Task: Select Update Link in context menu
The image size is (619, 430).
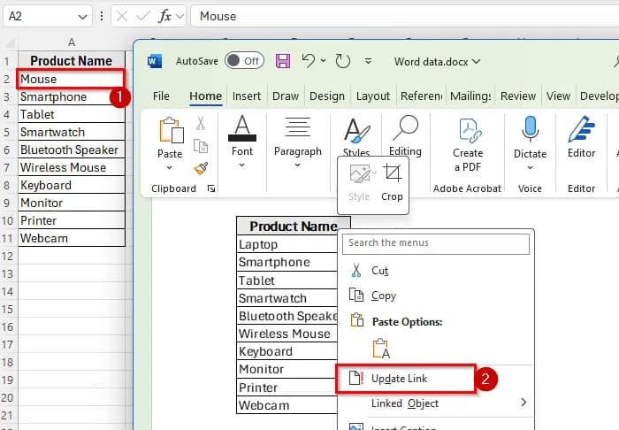Action: coord(405,379)
